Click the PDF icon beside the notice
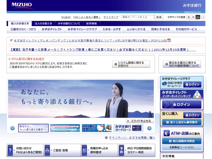The width and height of the screenshot is (212, 159). 169,40
